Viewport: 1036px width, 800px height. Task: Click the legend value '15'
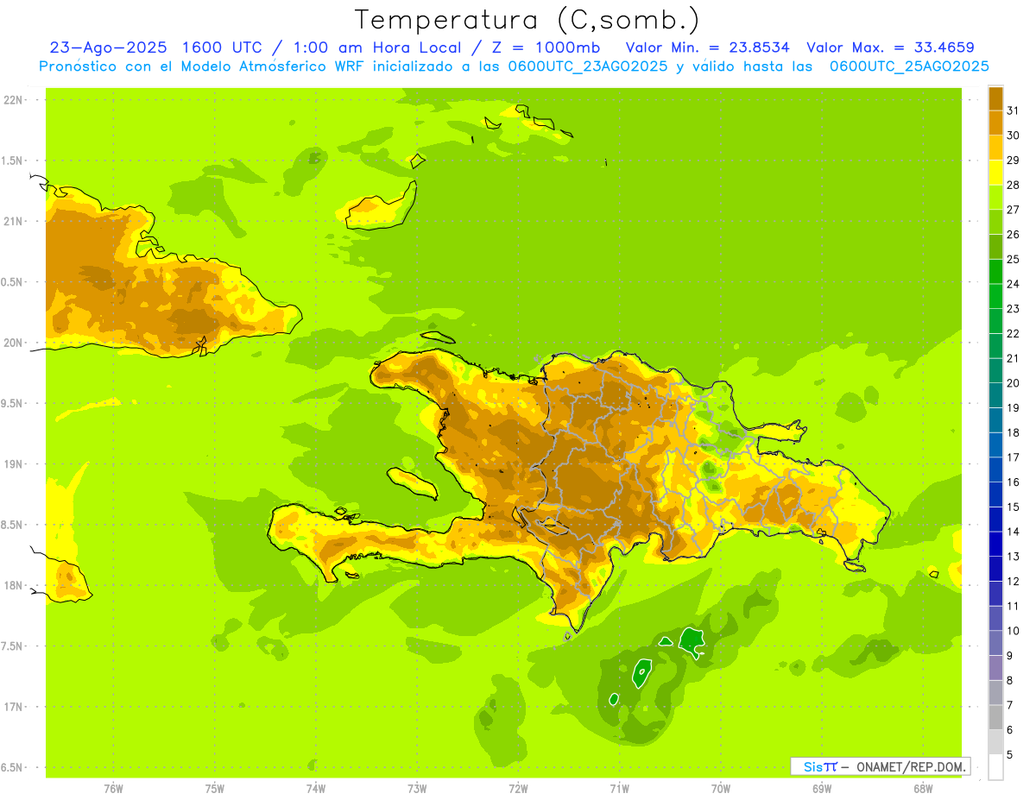pos(1013,507)
